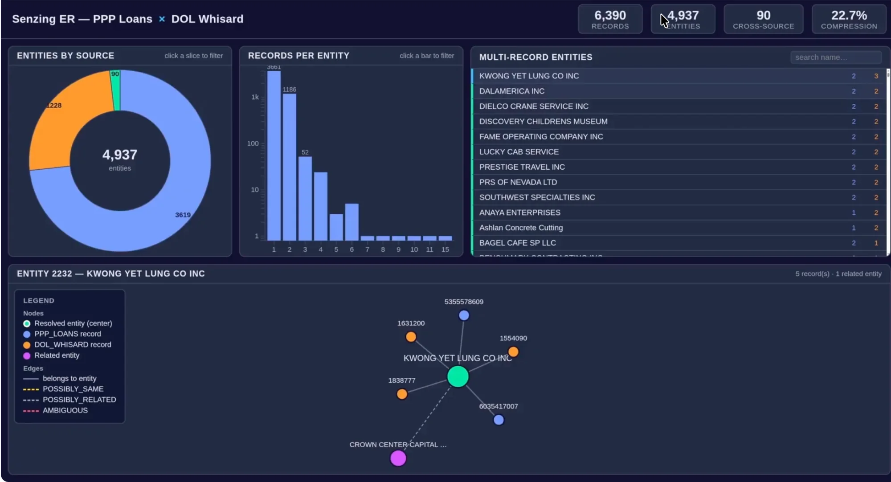Screen dimensions: 891x482
Task: Click purple CROWN CENTER CAPITAL related node
Action: (398, 458)
